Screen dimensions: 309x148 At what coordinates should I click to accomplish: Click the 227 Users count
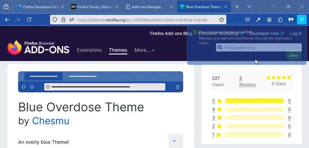point(218,82)
